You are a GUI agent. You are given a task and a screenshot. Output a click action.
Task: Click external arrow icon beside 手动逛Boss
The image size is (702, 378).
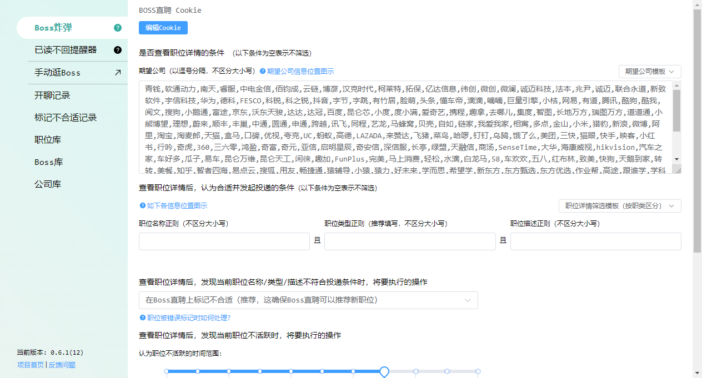[x=118, y=73]
